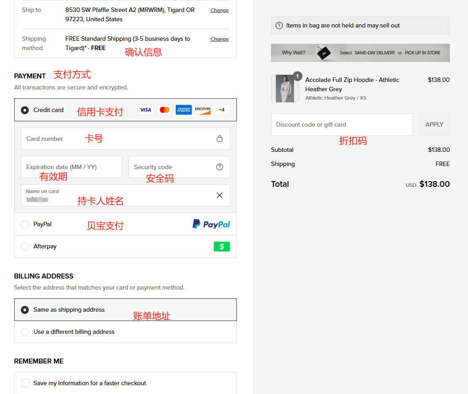The width and height of the screenshot is (468, 394).
Task: Click the Visa card logo
Action: coord(145,110)
